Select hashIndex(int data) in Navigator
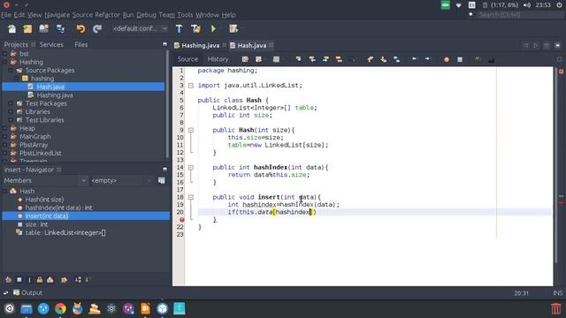The width and height of the screenshot is (566, 318). 58,208
